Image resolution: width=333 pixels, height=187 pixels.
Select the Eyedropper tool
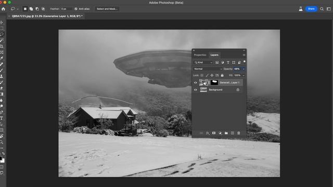(x=2, y=58)
